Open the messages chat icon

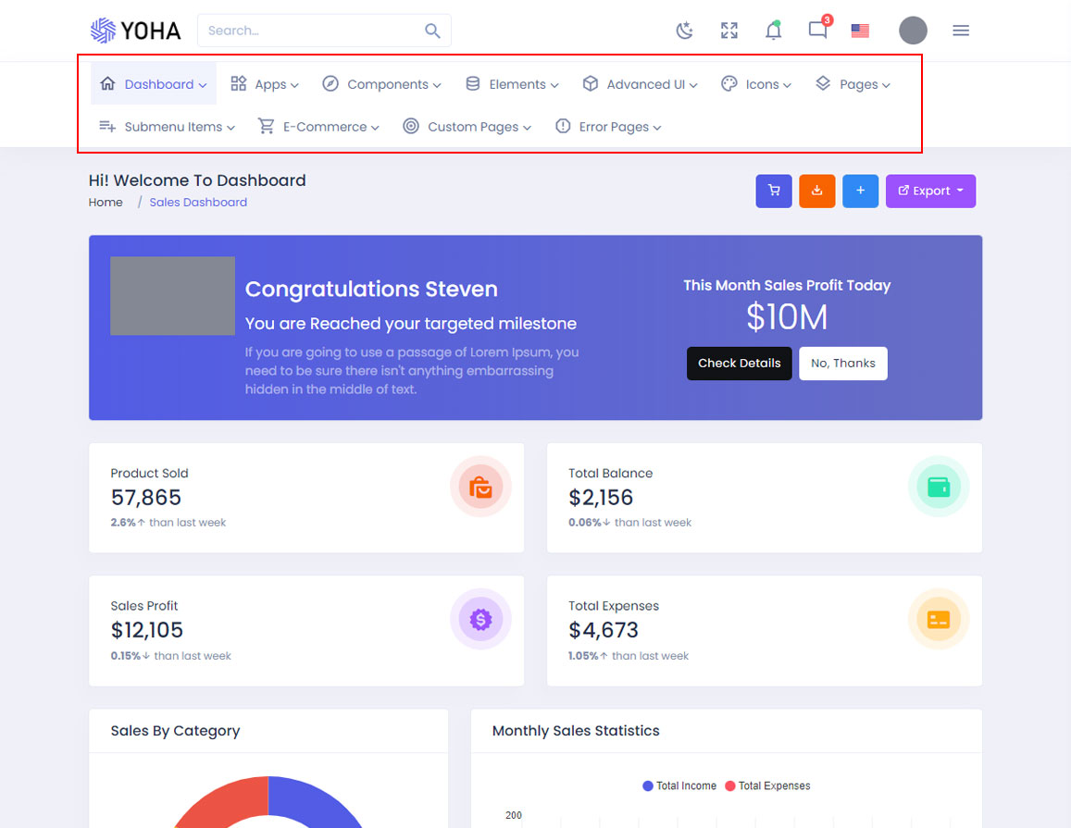[x=817, y=31]
